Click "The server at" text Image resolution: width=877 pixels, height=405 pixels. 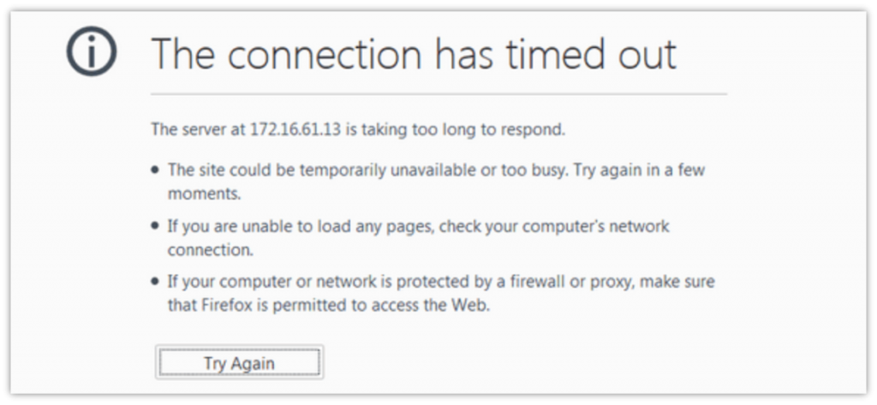click(198, 129)
